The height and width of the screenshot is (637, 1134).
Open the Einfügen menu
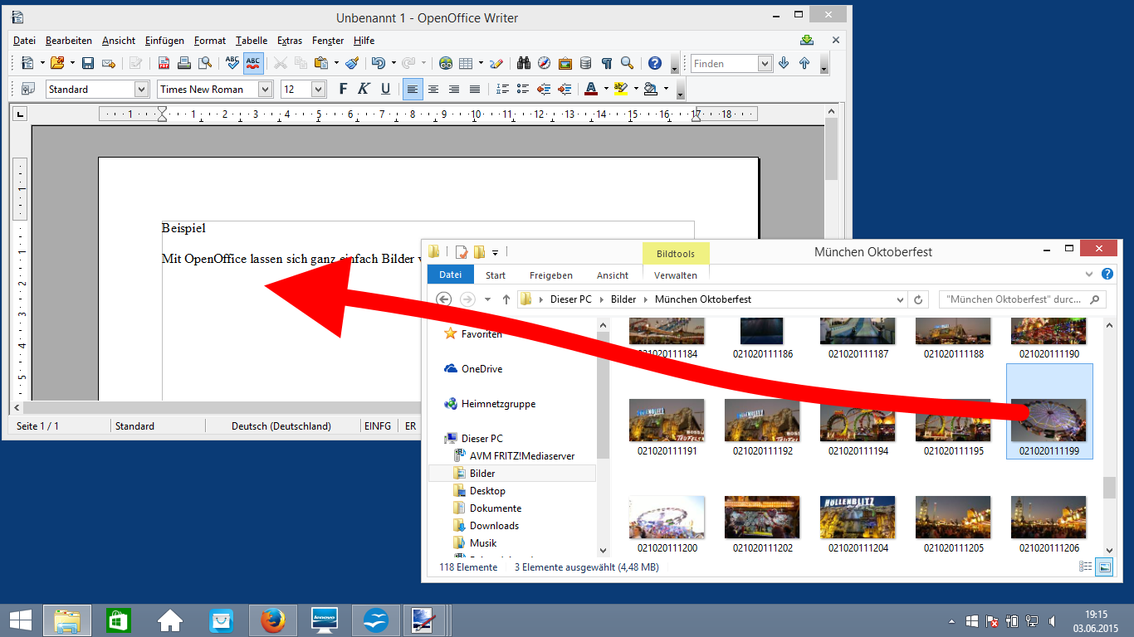(164, 41)
